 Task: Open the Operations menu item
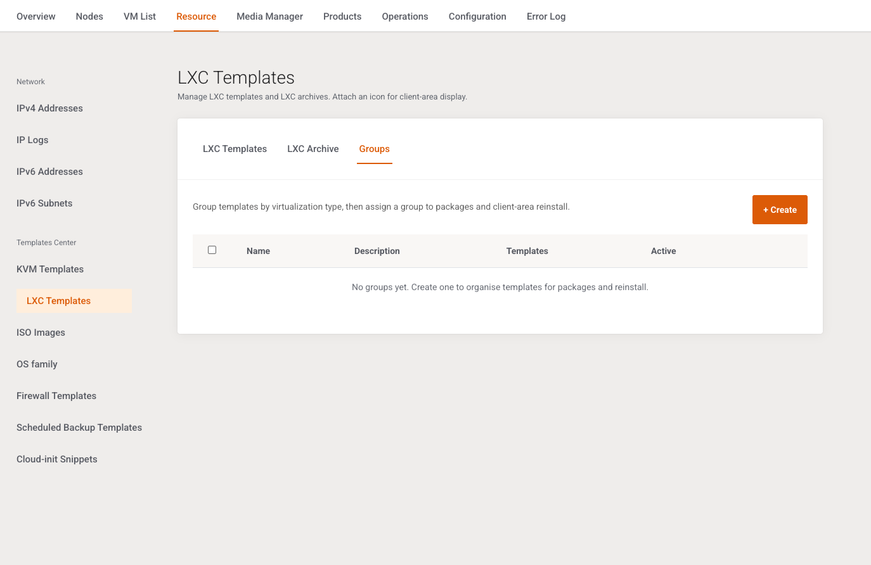click(x=405, y=16)
